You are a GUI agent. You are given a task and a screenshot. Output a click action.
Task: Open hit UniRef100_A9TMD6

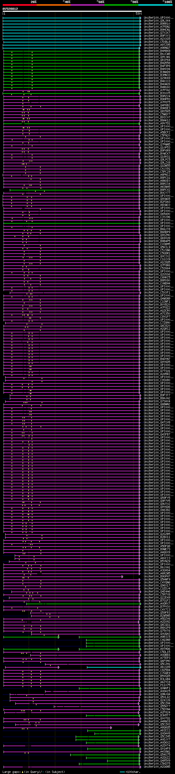(x=157, y=649)
